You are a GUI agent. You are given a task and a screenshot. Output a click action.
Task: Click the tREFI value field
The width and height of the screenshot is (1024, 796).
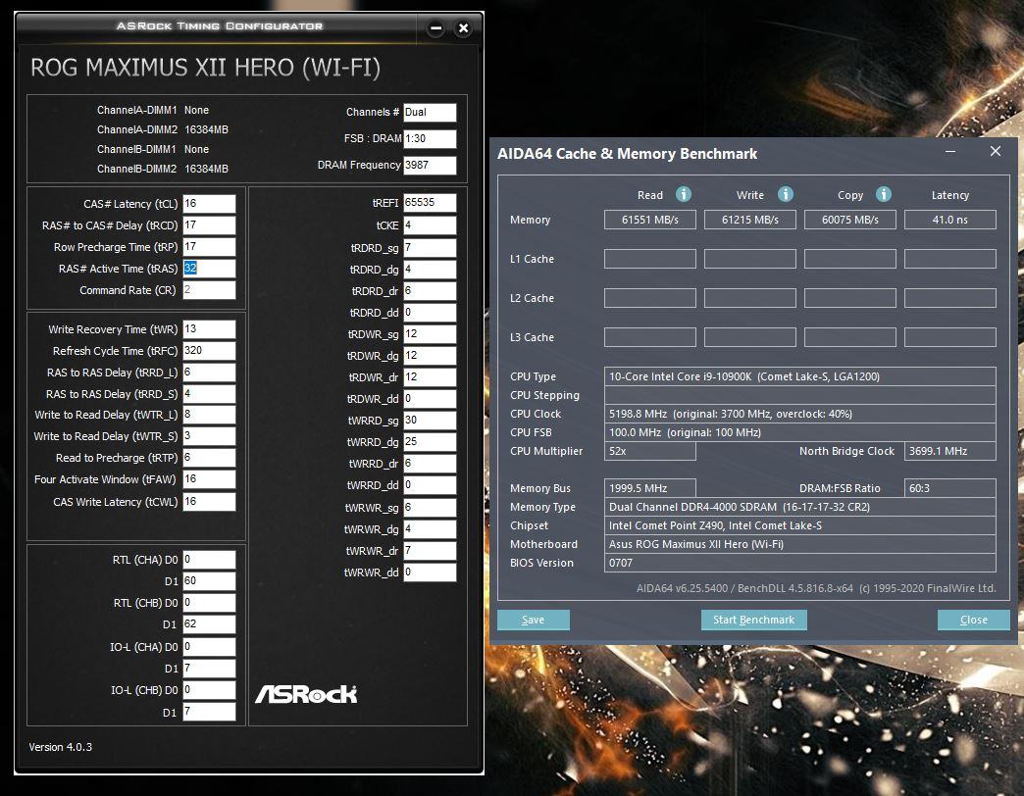(x=430, y=202)
